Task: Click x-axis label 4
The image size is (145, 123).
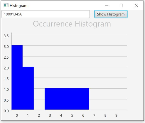Action: 61,115
